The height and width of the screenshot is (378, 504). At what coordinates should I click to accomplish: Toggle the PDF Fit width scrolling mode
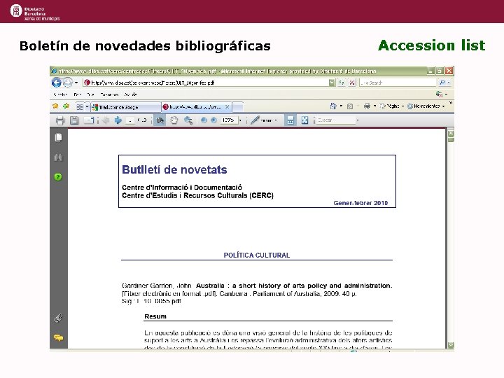pos(290,120)
